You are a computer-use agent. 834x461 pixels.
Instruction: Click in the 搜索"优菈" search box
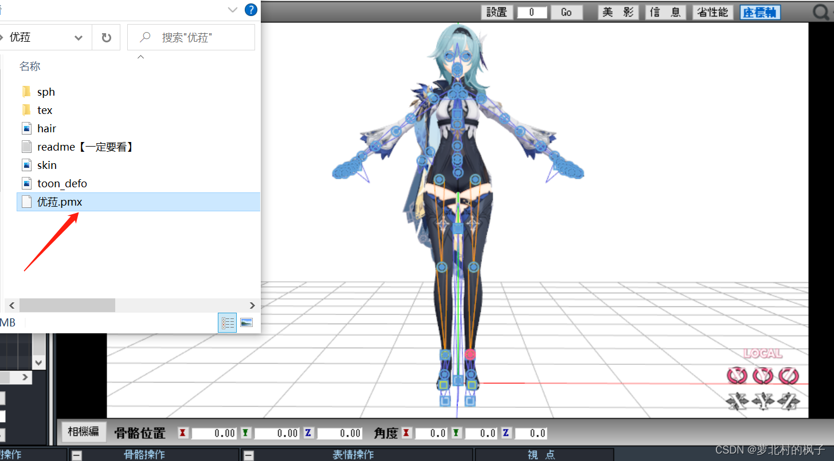point(191,38)
